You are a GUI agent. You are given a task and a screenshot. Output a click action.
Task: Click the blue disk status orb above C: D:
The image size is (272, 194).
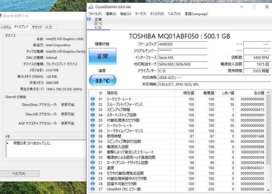click(x=89, y=19)
